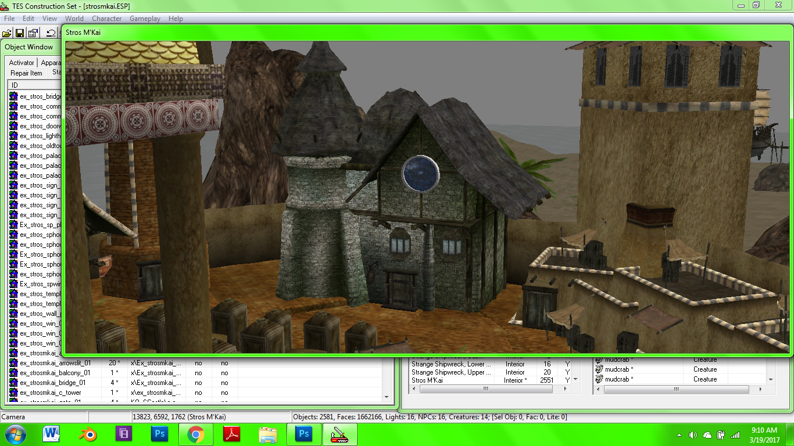794x446 pixels.
Task: Open the World menu
Action: tap(74, 19)
